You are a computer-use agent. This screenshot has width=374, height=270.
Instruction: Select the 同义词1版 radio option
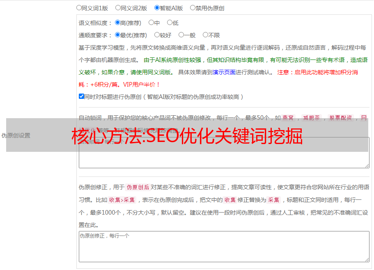pyautogui.click(x=79, y=8)
